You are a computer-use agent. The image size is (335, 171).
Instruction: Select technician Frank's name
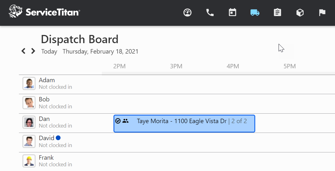point(46,157)
